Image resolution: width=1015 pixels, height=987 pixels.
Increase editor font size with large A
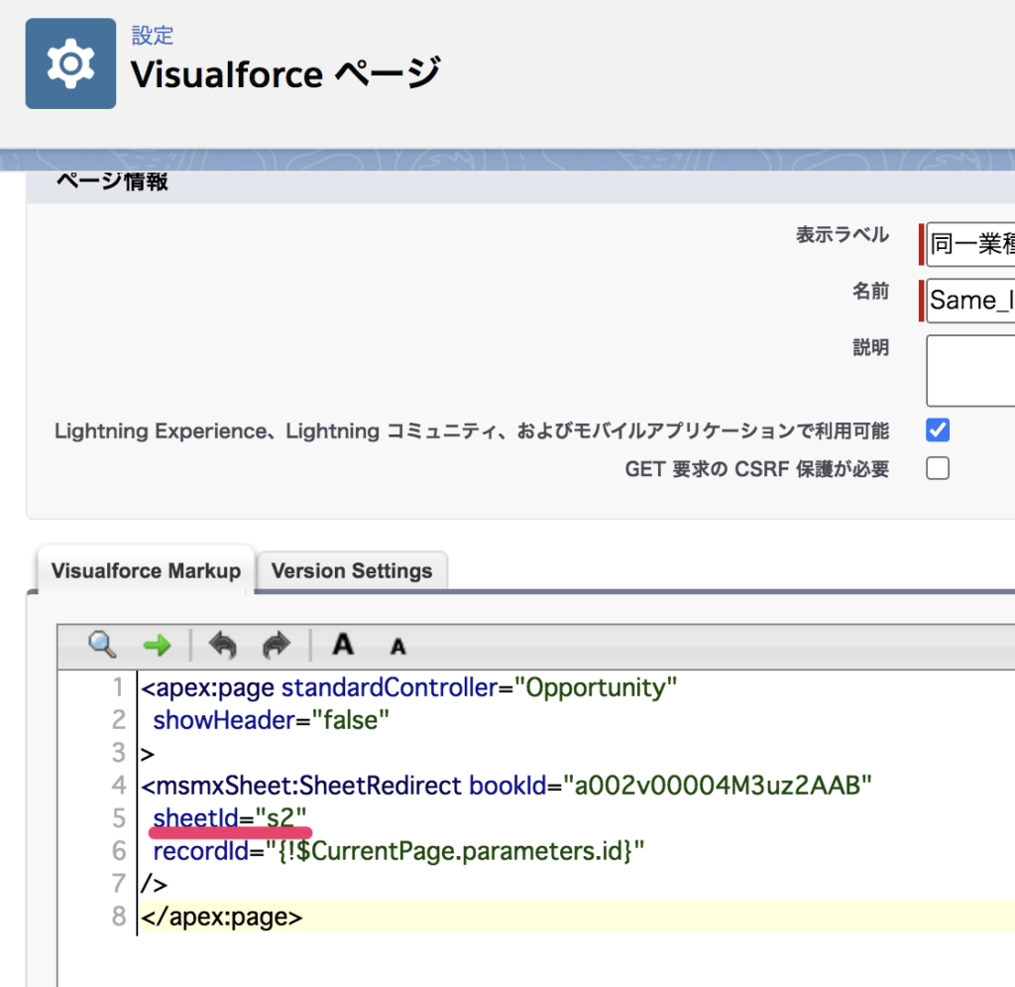pos(343,645)
